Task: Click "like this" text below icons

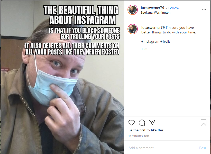Action: (x=157, y=130)
